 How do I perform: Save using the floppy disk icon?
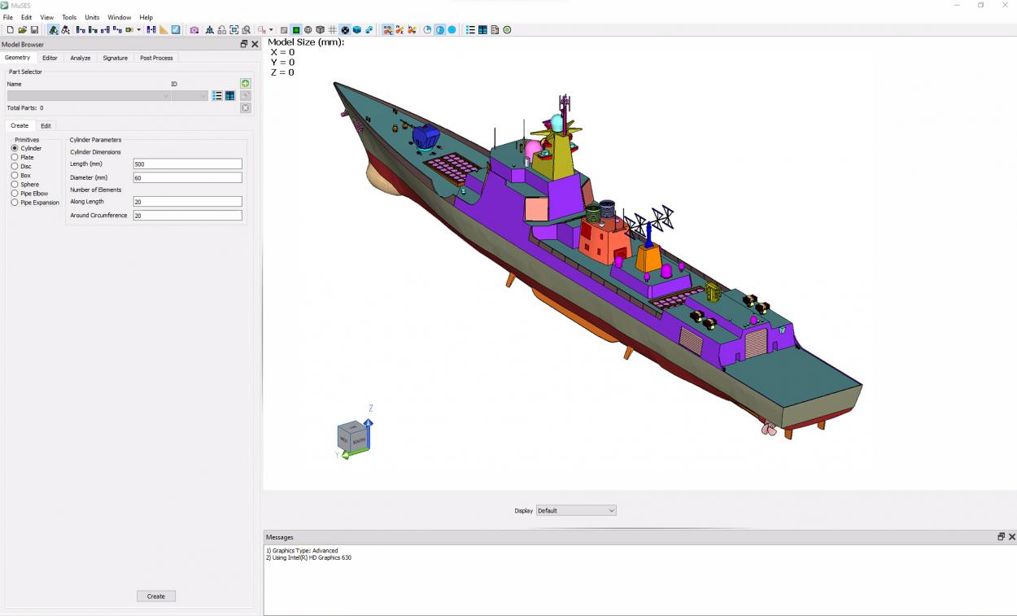34,30
